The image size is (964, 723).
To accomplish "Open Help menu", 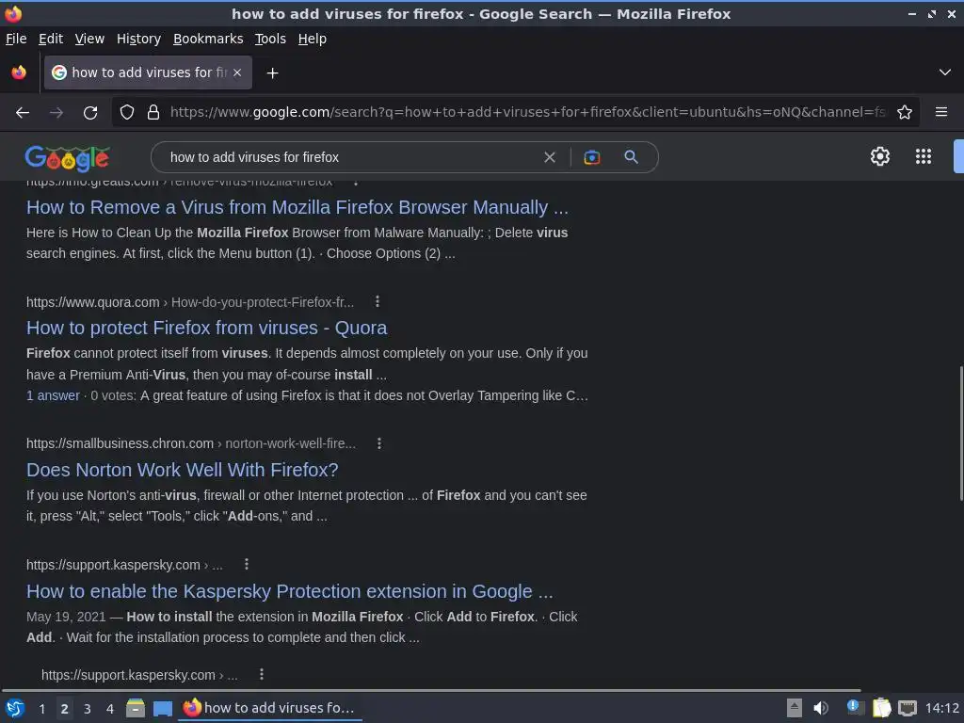I will [313, 39].
